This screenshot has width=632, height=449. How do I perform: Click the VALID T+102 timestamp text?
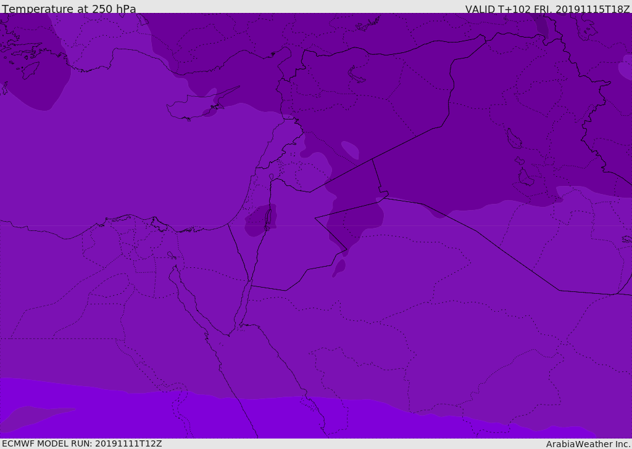pyautogui.click(x=547, y=9)
